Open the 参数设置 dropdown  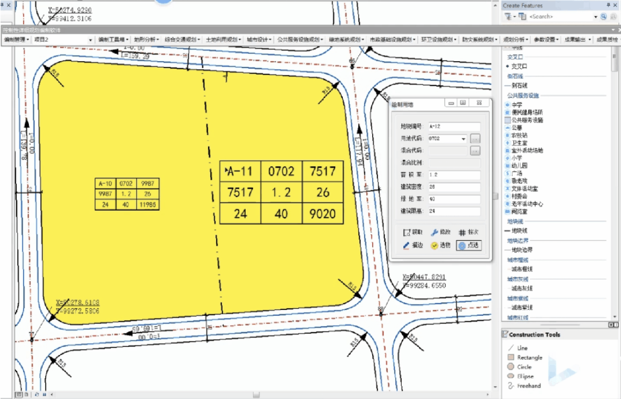click(546, 40)
